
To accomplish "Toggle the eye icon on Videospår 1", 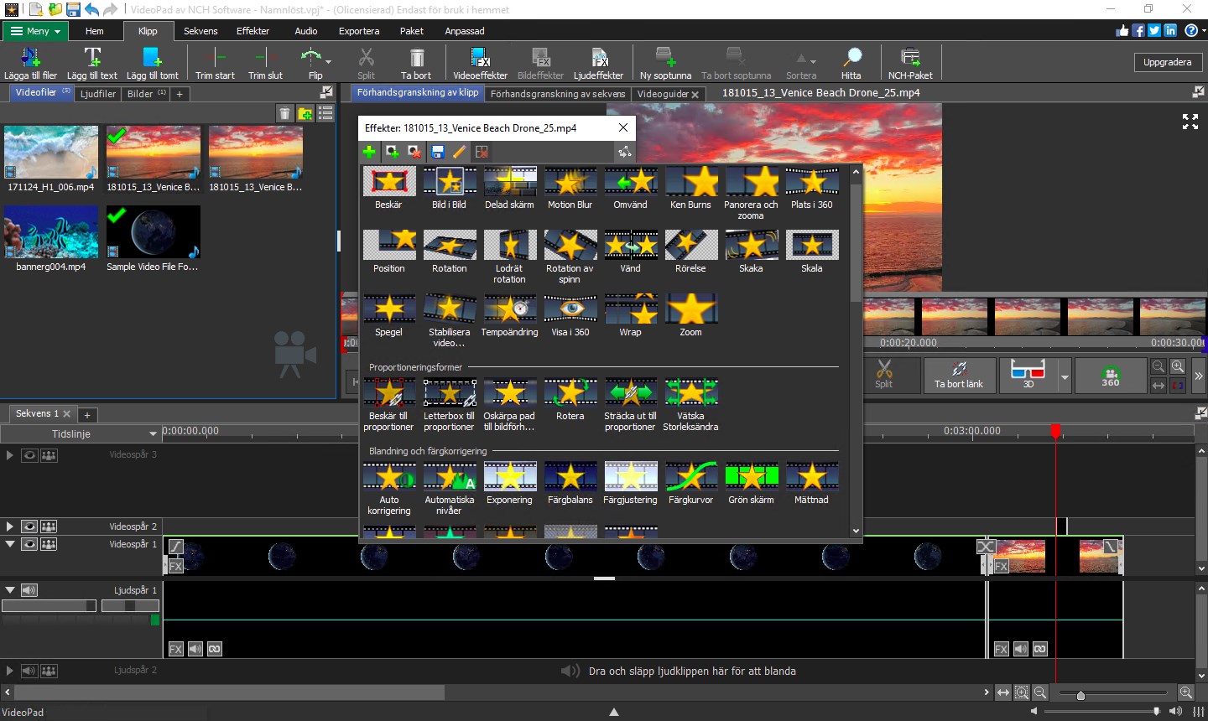I will pyautogui.click(x=29, y=544).
